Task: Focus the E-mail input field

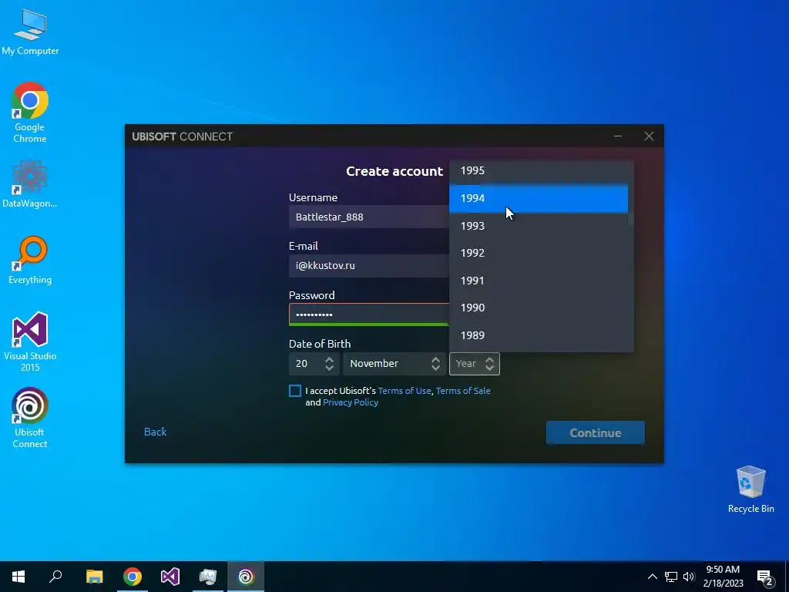Action: tap(369, 266)
